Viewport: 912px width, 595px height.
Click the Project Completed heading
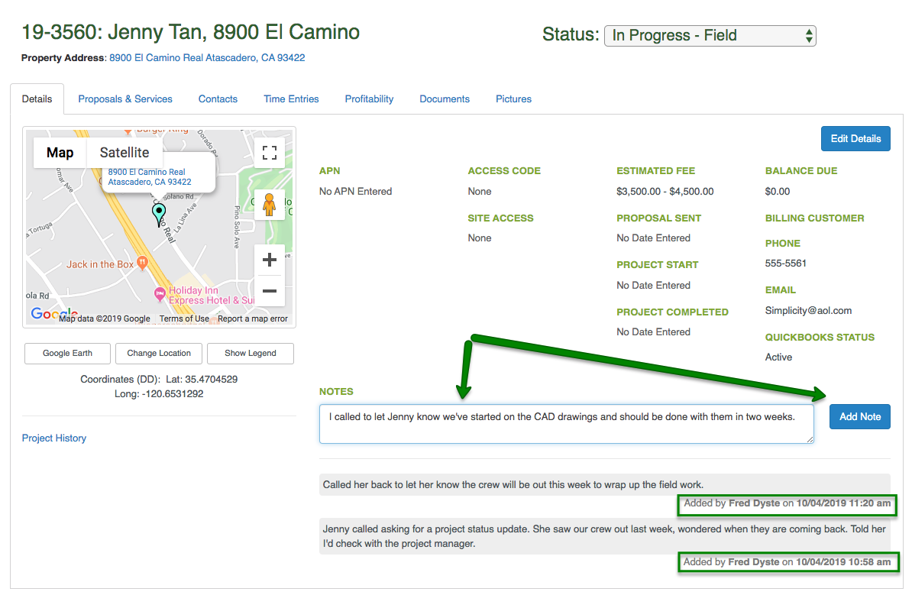coord(672,312)
